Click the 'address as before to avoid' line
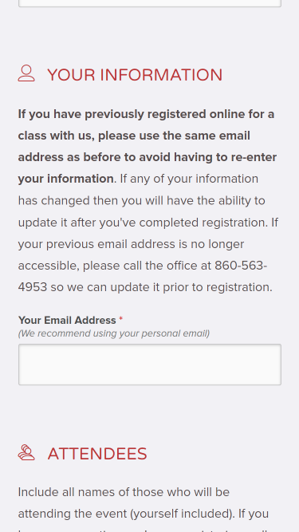This screenshot has width=299, height=532. click(148, 157)
